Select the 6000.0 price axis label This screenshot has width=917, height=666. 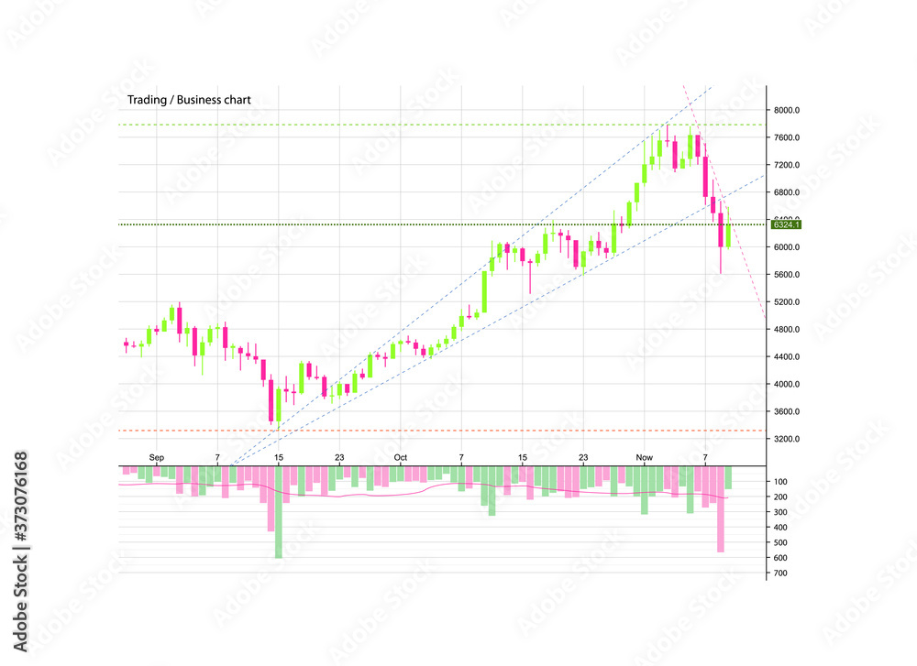[787, 247]
